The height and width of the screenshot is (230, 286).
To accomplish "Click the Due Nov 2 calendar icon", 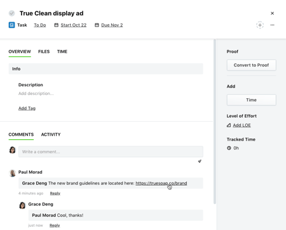I will click(x=97, y=25).
